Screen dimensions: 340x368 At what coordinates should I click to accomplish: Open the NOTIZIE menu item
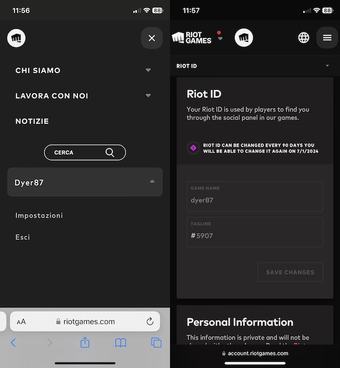[x=32, y=121]
